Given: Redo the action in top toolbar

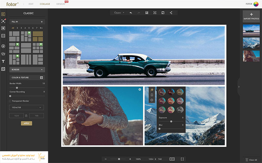Looking at the screenshot, I should (139, 13).
